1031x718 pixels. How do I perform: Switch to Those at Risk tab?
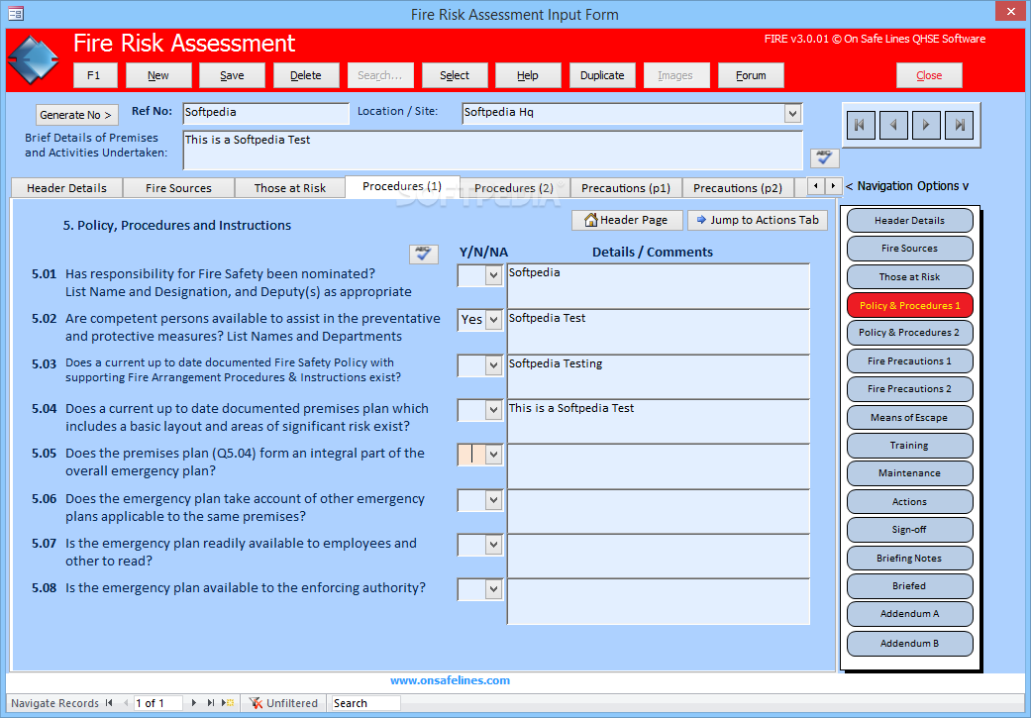click(x=290, y=188)
